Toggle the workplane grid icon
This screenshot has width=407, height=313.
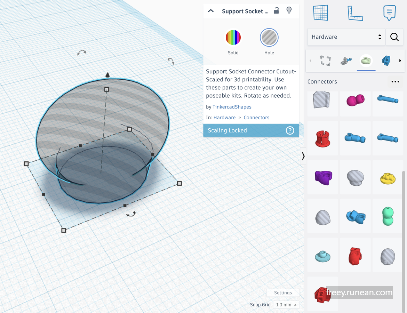(320, 13)
